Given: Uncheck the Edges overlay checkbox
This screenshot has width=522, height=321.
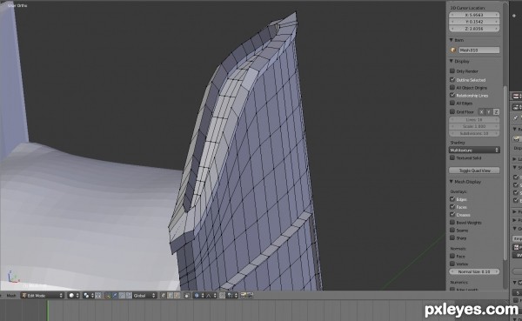Looking at the screenshot, I should 452,199.
